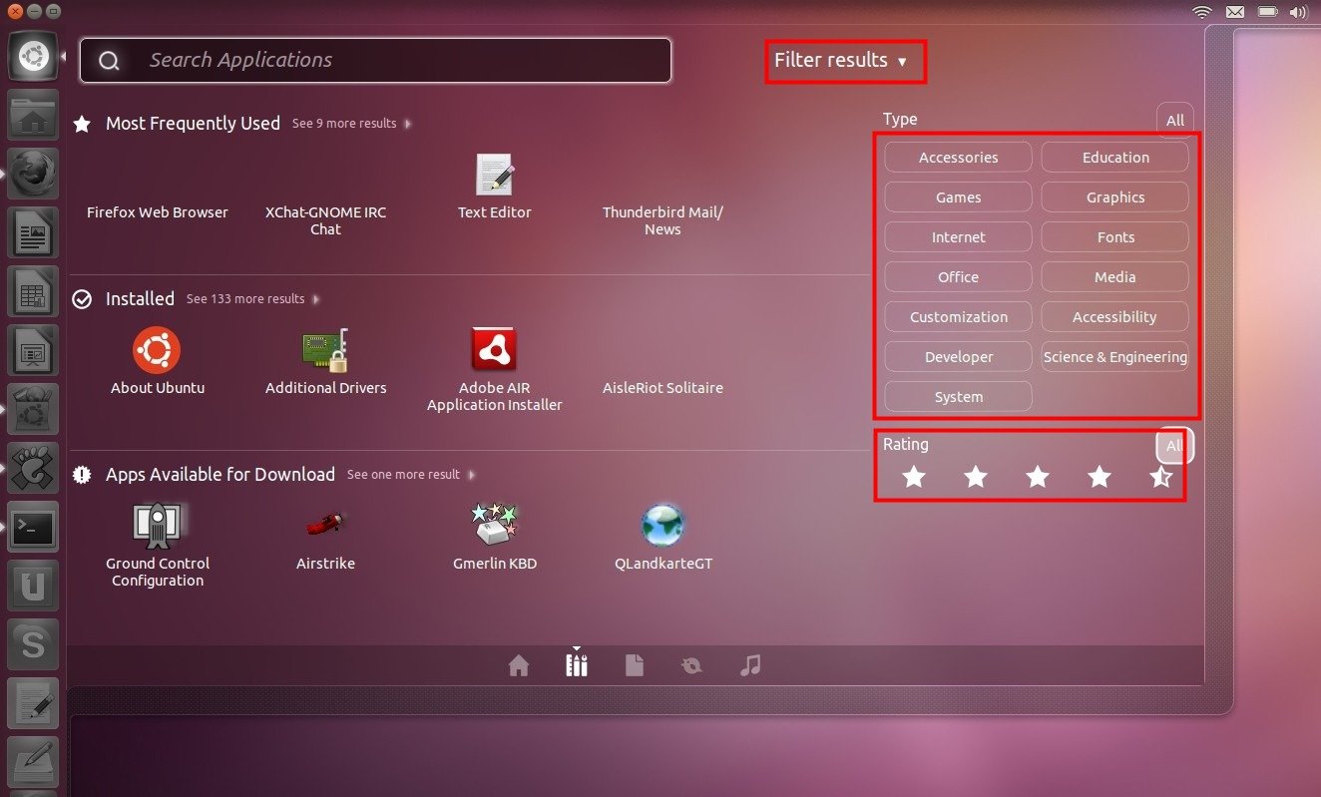
Task: Switch to the Gwibber social lens tab
Action: pyautogui.click(x=691, y=665)
